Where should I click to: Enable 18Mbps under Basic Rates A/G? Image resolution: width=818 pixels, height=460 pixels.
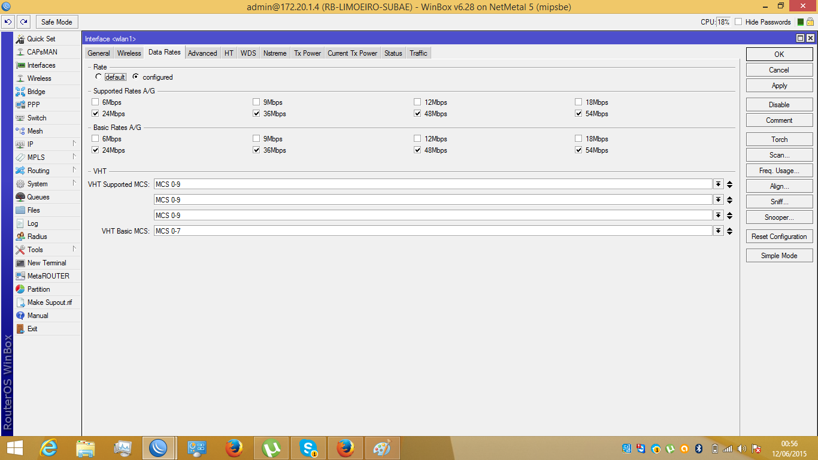578,139
